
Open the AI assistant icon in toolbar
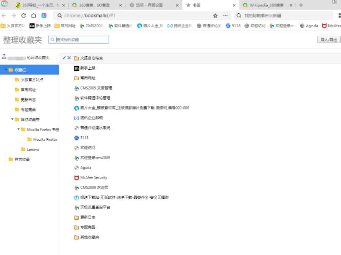(x=44, y=16)
